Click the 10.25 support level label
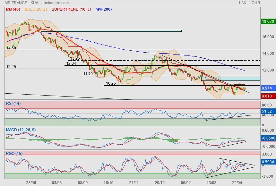The image size is (276, 186). click(111, 83)
